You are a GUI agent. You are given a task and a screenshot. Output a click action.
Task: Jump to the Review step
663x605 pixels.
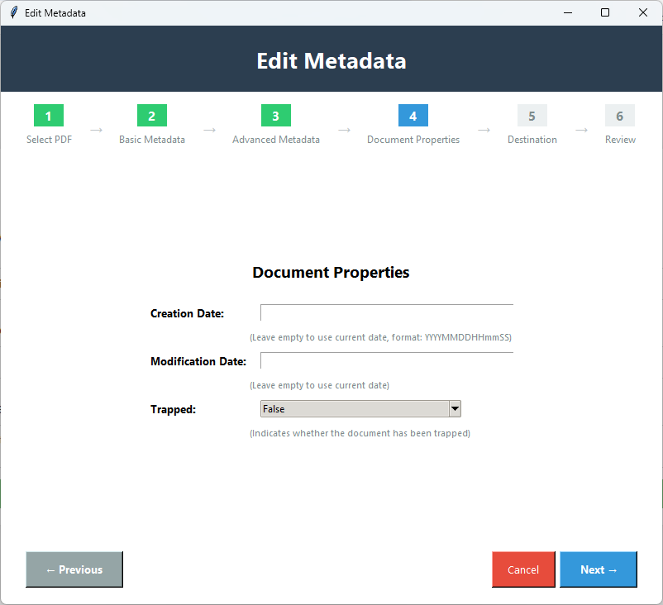(x=620, y=140)
